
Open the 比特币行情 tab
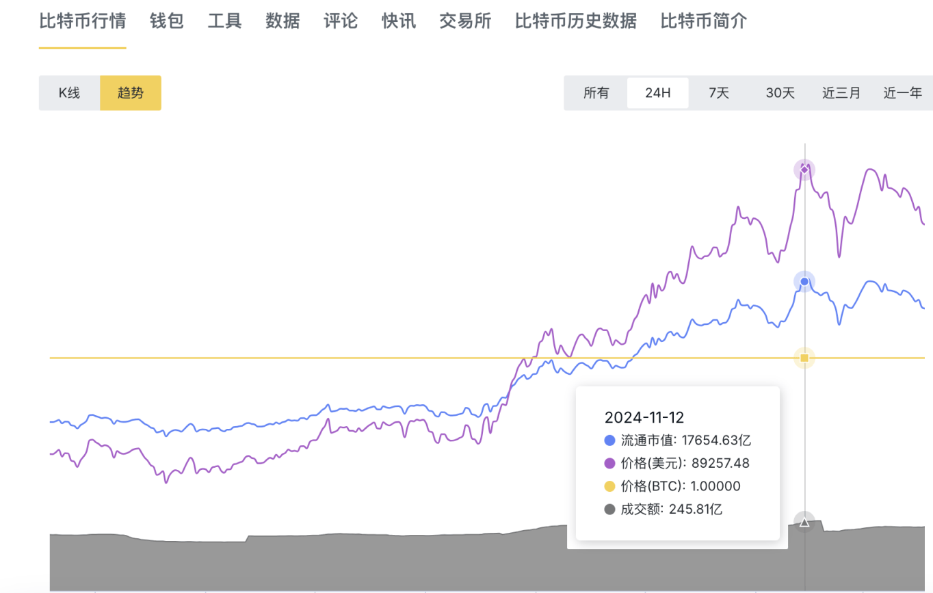tap(82, 21)
